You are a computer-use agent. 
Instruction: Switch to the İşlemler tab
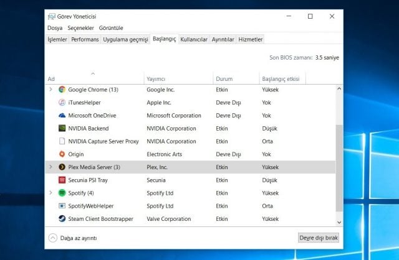point(57,40)
